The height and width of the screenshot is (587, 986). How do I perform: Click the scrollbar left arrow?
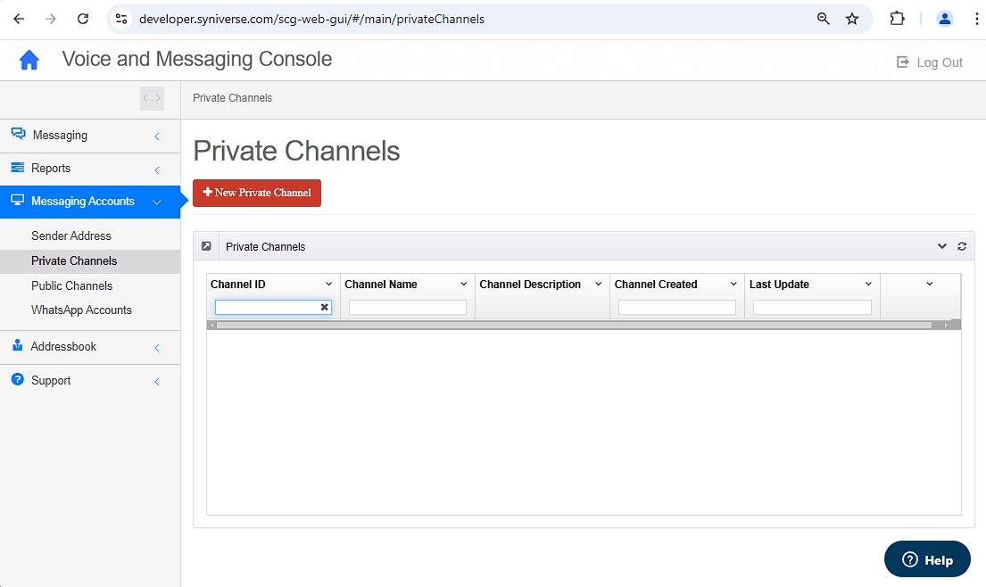211,325
